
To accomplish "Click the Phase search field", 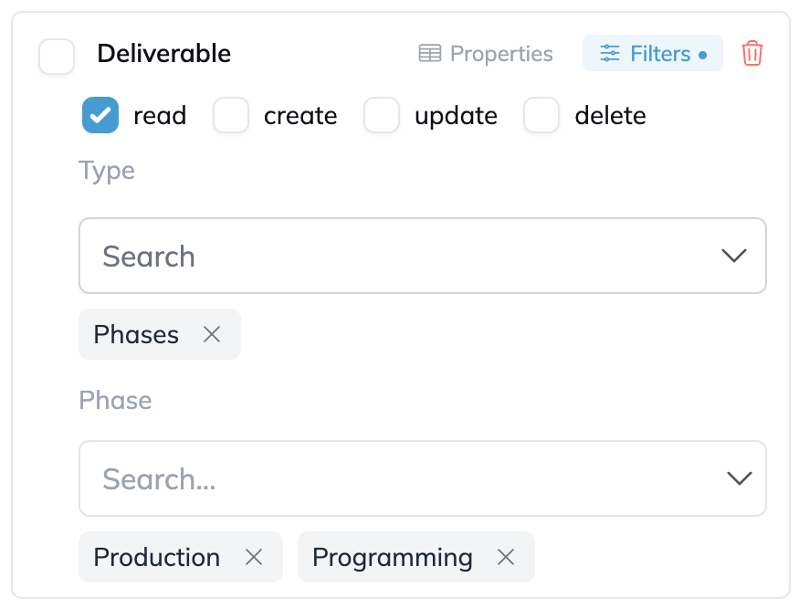I will [423, 478].
